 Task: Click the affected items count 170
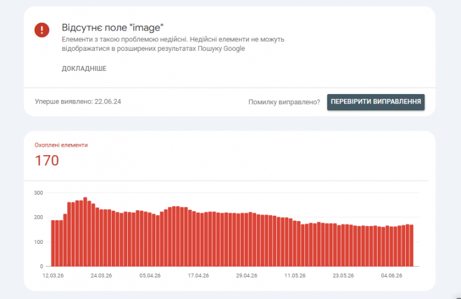(x=47, y=161)
